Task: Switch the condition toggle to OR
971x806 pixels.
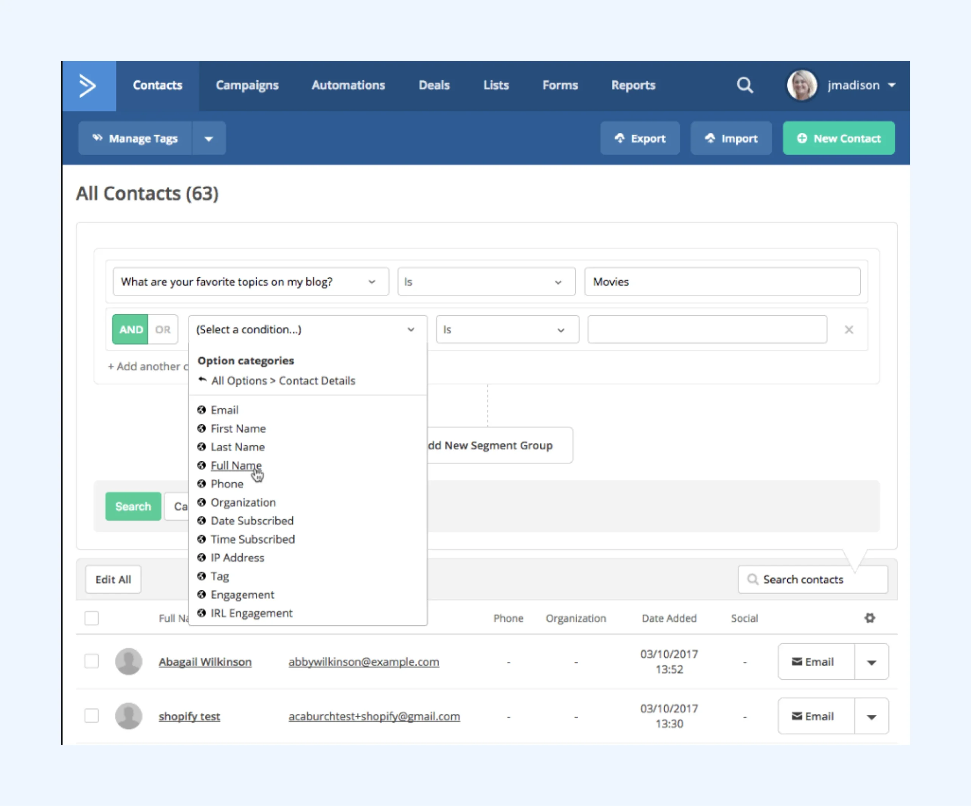Action: [163, 330]
